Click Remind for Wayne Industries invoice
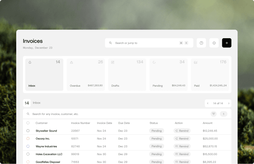254x164 pixels. [182, 146]
